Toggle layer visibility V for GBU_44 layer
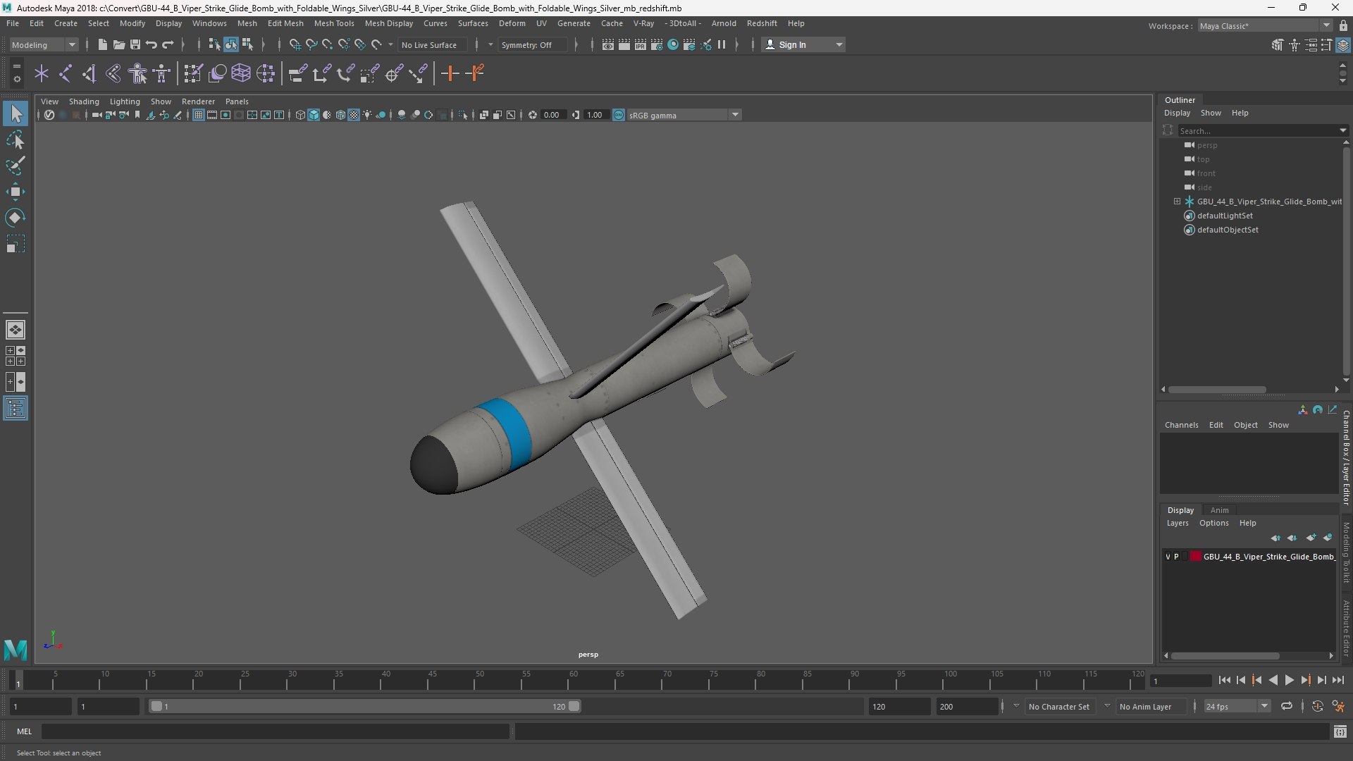This screenshot has width=1353, height=761. (x=1168, y=557)
